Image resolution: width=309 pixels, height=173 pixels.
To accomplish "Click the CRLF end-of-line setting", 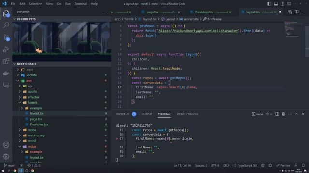I will point(226,165).
